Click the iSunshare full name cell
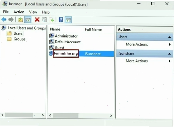This screenshot has width=174, height=127. [93, 54]
